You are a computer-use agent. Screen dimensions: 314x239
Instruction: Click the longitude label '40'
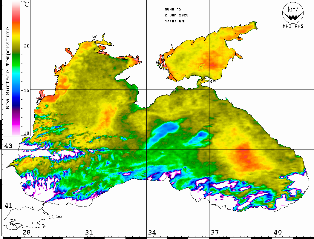278,232
